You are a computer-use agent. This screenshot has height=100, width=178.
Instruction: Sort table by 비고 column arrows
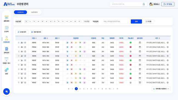click(159, 38)
